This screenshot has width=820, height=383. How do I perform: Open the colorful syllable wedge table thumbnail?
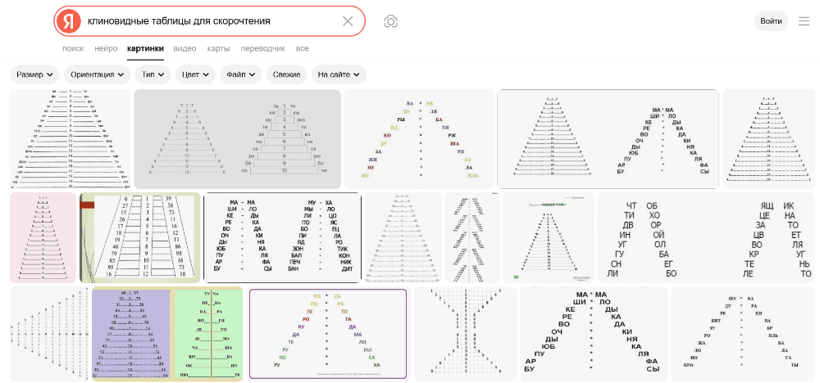pos(419,139)
